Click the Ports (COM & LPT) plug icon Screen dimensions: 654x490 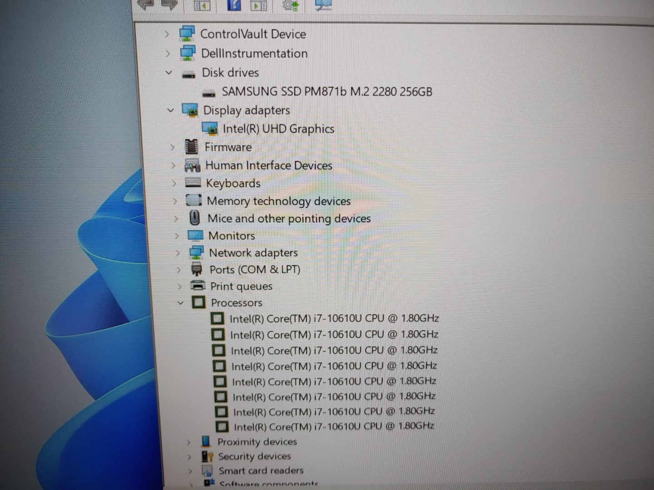pyautogui.click(x=197, y=269)
